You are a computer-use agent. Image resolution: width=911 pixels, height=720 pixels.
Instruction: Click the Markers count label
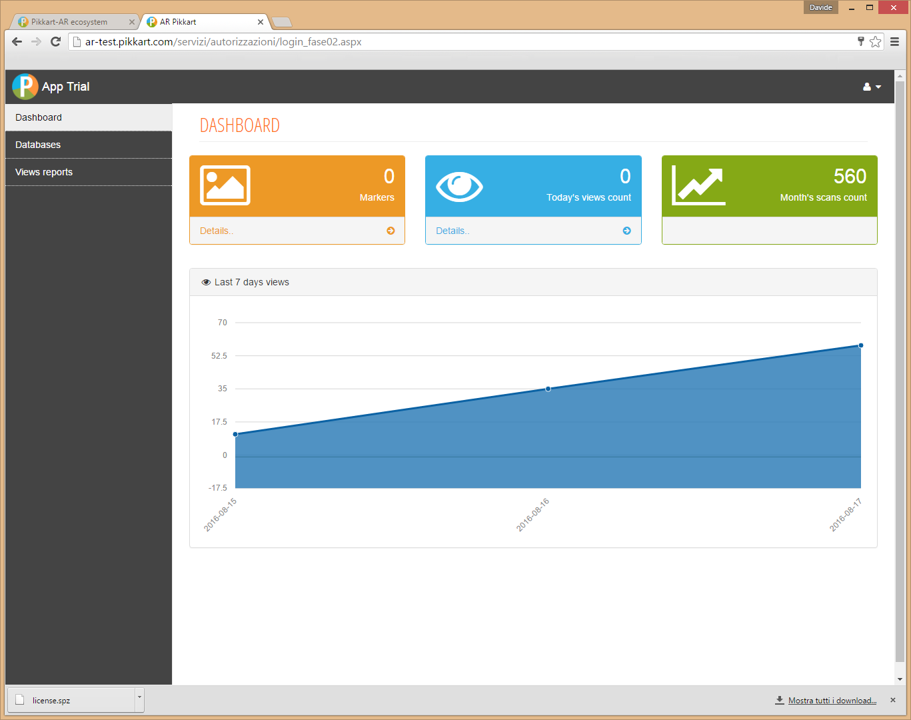[x=377, y=197]
